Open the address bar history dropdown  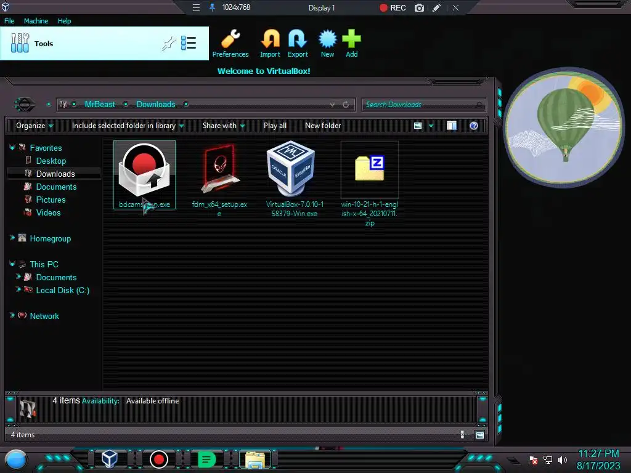click(x=332, y=104)
